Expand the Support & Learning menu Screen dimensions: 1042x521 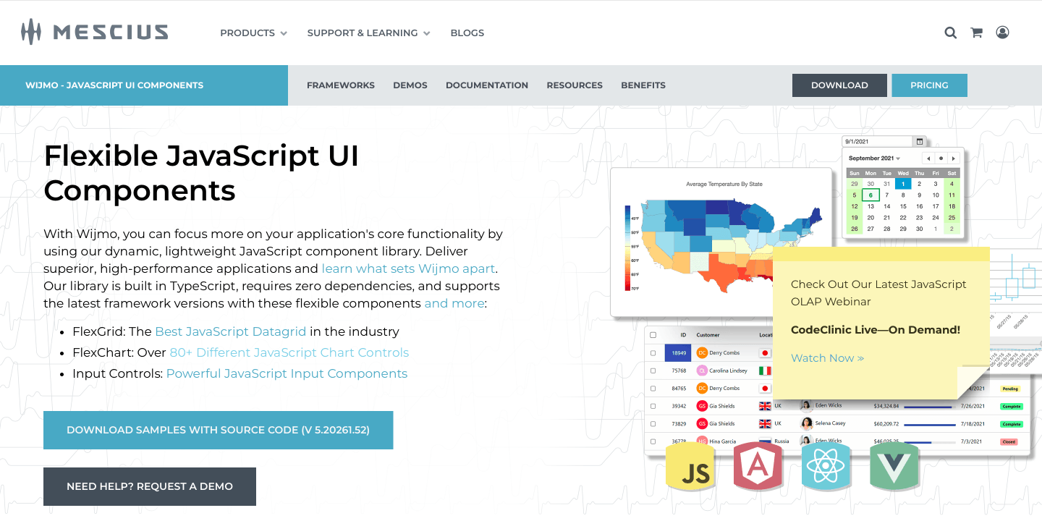(368, 33)
